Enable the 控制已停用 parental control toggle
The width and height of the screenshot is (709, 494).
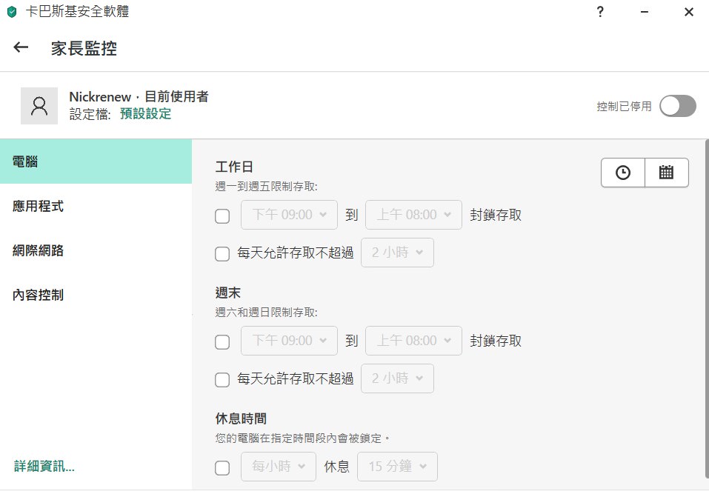[x=677, y=106]
